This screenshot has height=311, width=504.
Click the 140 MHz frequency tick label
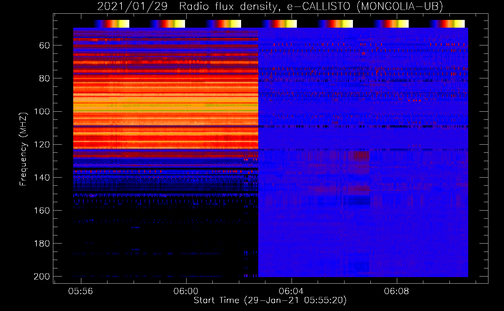(42, 178)
